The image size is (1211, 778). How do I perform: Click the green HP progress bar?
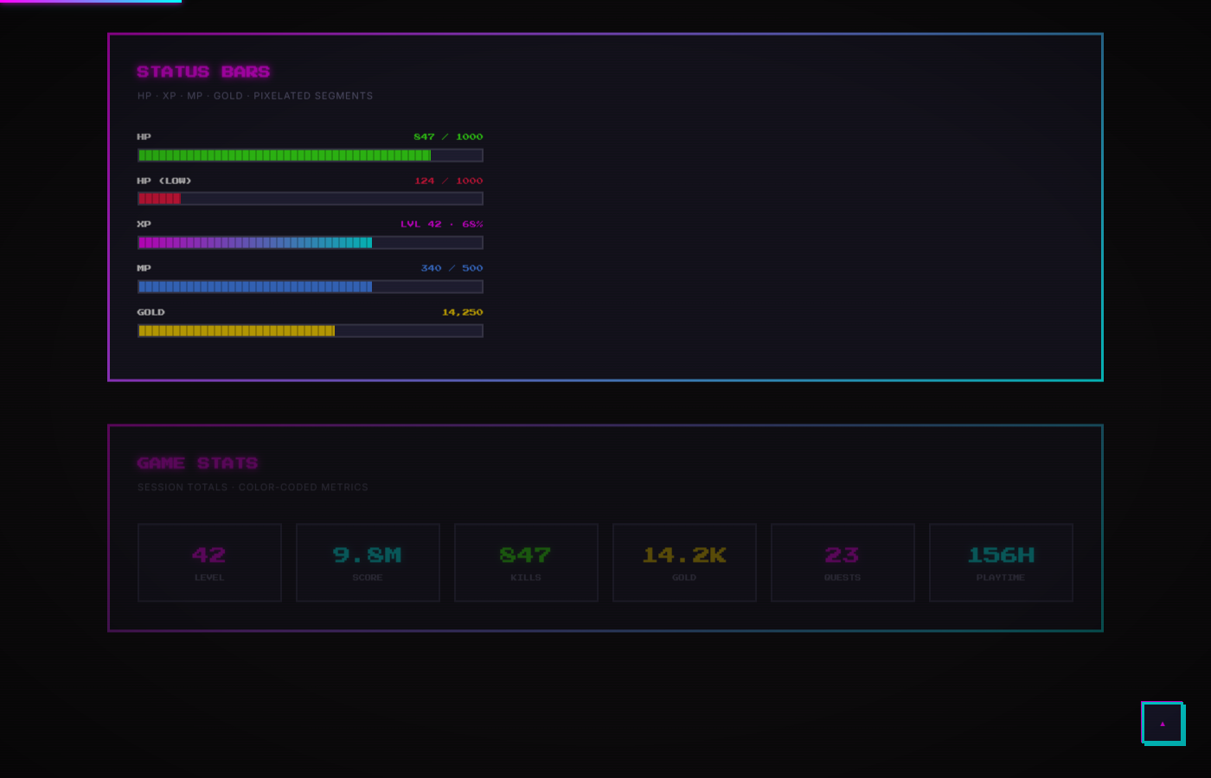pos(310,156)
